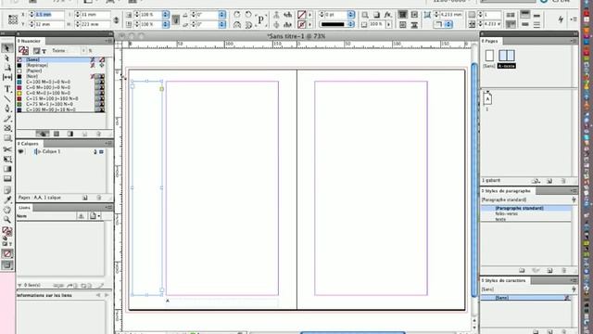The image size is (593, 334).
Task: Toggle fill/stroke selector in Nuancier panel
Action: point(23,50)
